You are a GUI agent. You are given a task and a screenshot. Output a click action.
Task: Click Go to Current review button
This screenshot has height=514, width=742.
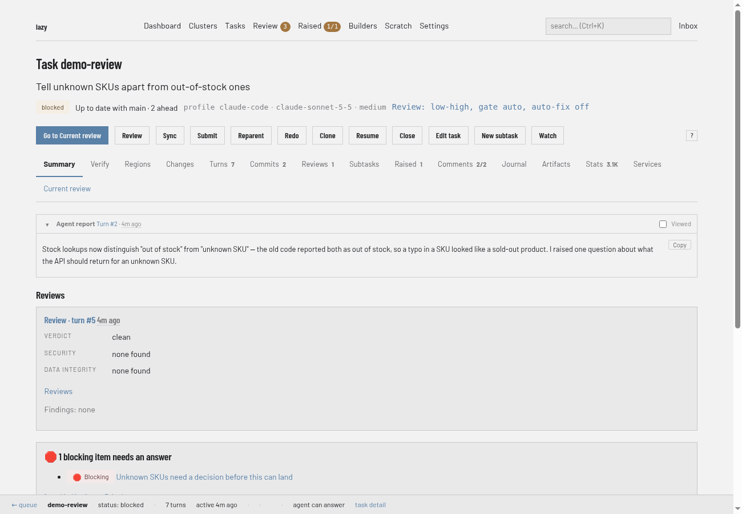pyautogui.click(x=72, y=135)
